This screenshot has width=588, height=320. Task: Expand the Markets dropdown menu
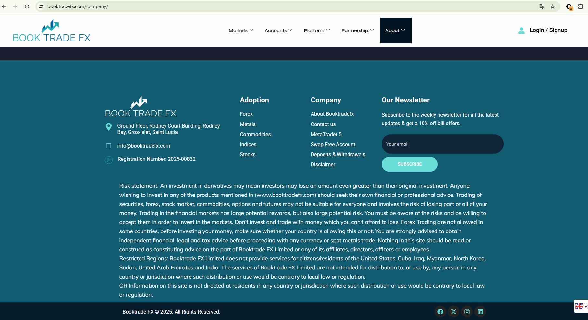tap(241, 30)
